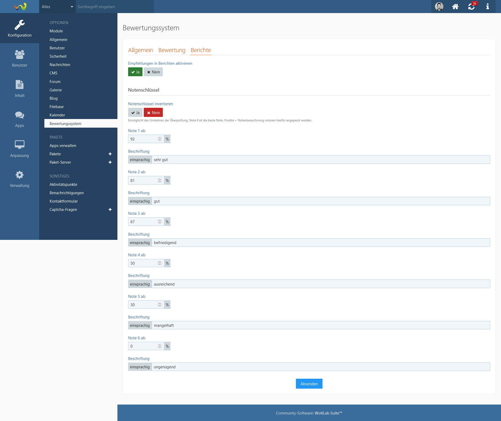The width and height of the screenshot is (501, 421).
Task: Click the Absenden button
Action: click(x=309, y=384)
